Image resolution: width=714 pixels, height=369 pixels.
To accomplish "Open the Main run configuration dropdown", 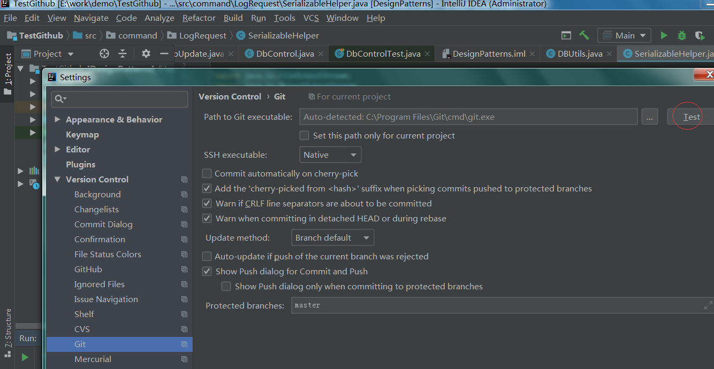I will tap(624, 35).
